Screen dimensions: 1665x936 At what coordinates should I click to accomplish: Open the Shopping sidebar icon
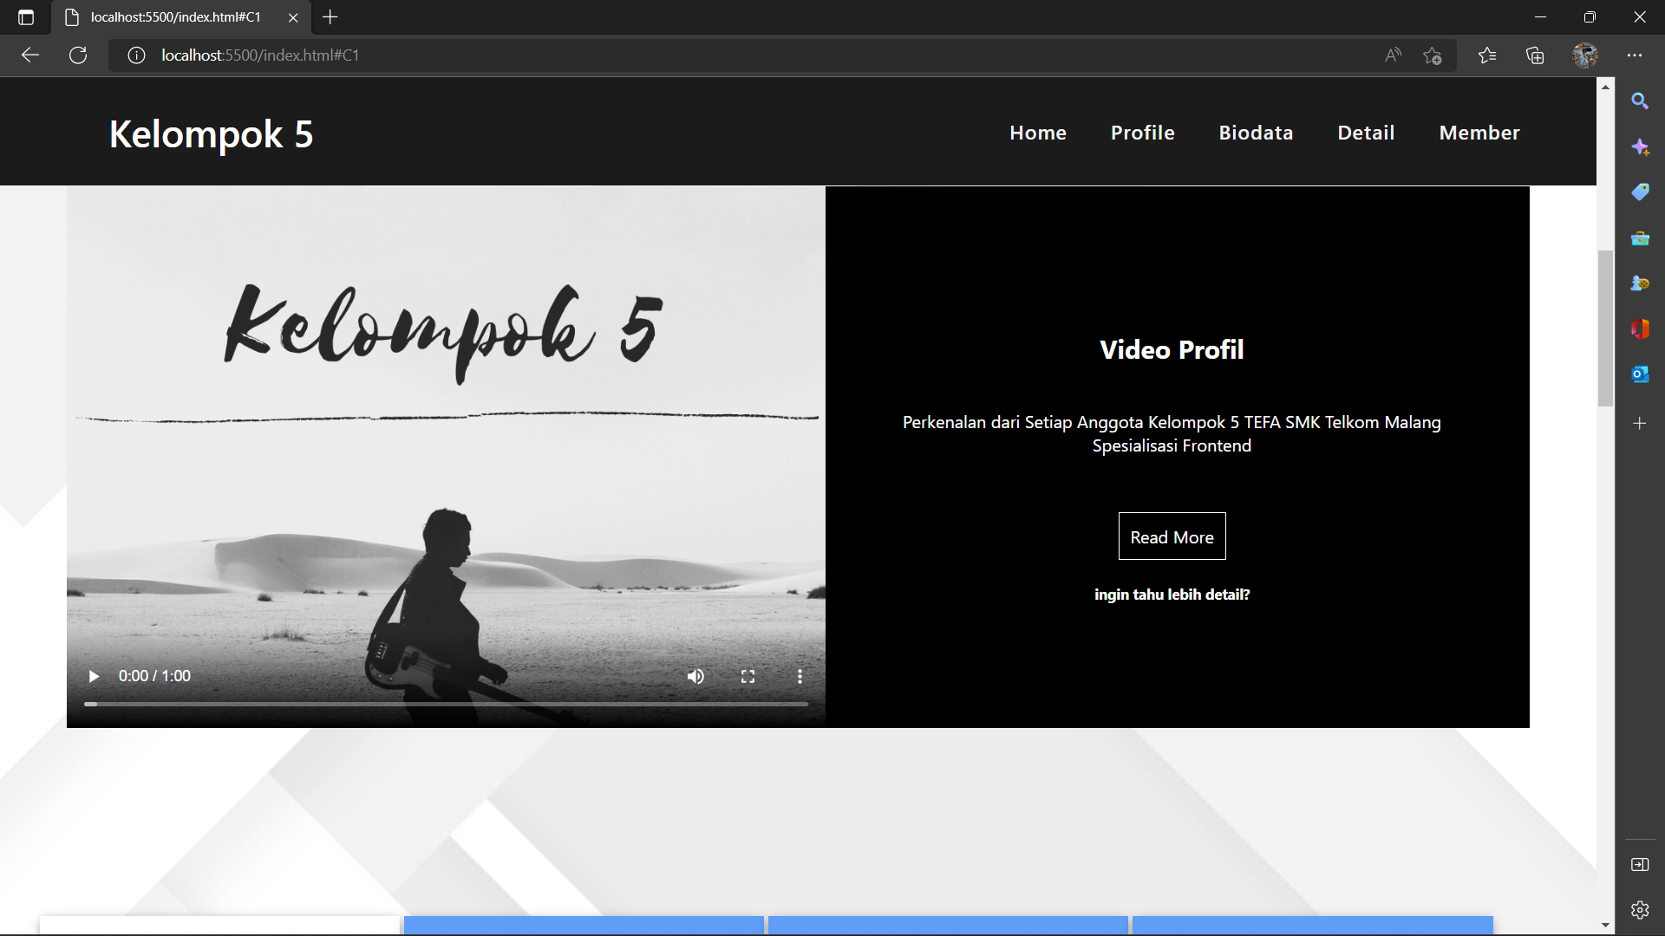1640,192
